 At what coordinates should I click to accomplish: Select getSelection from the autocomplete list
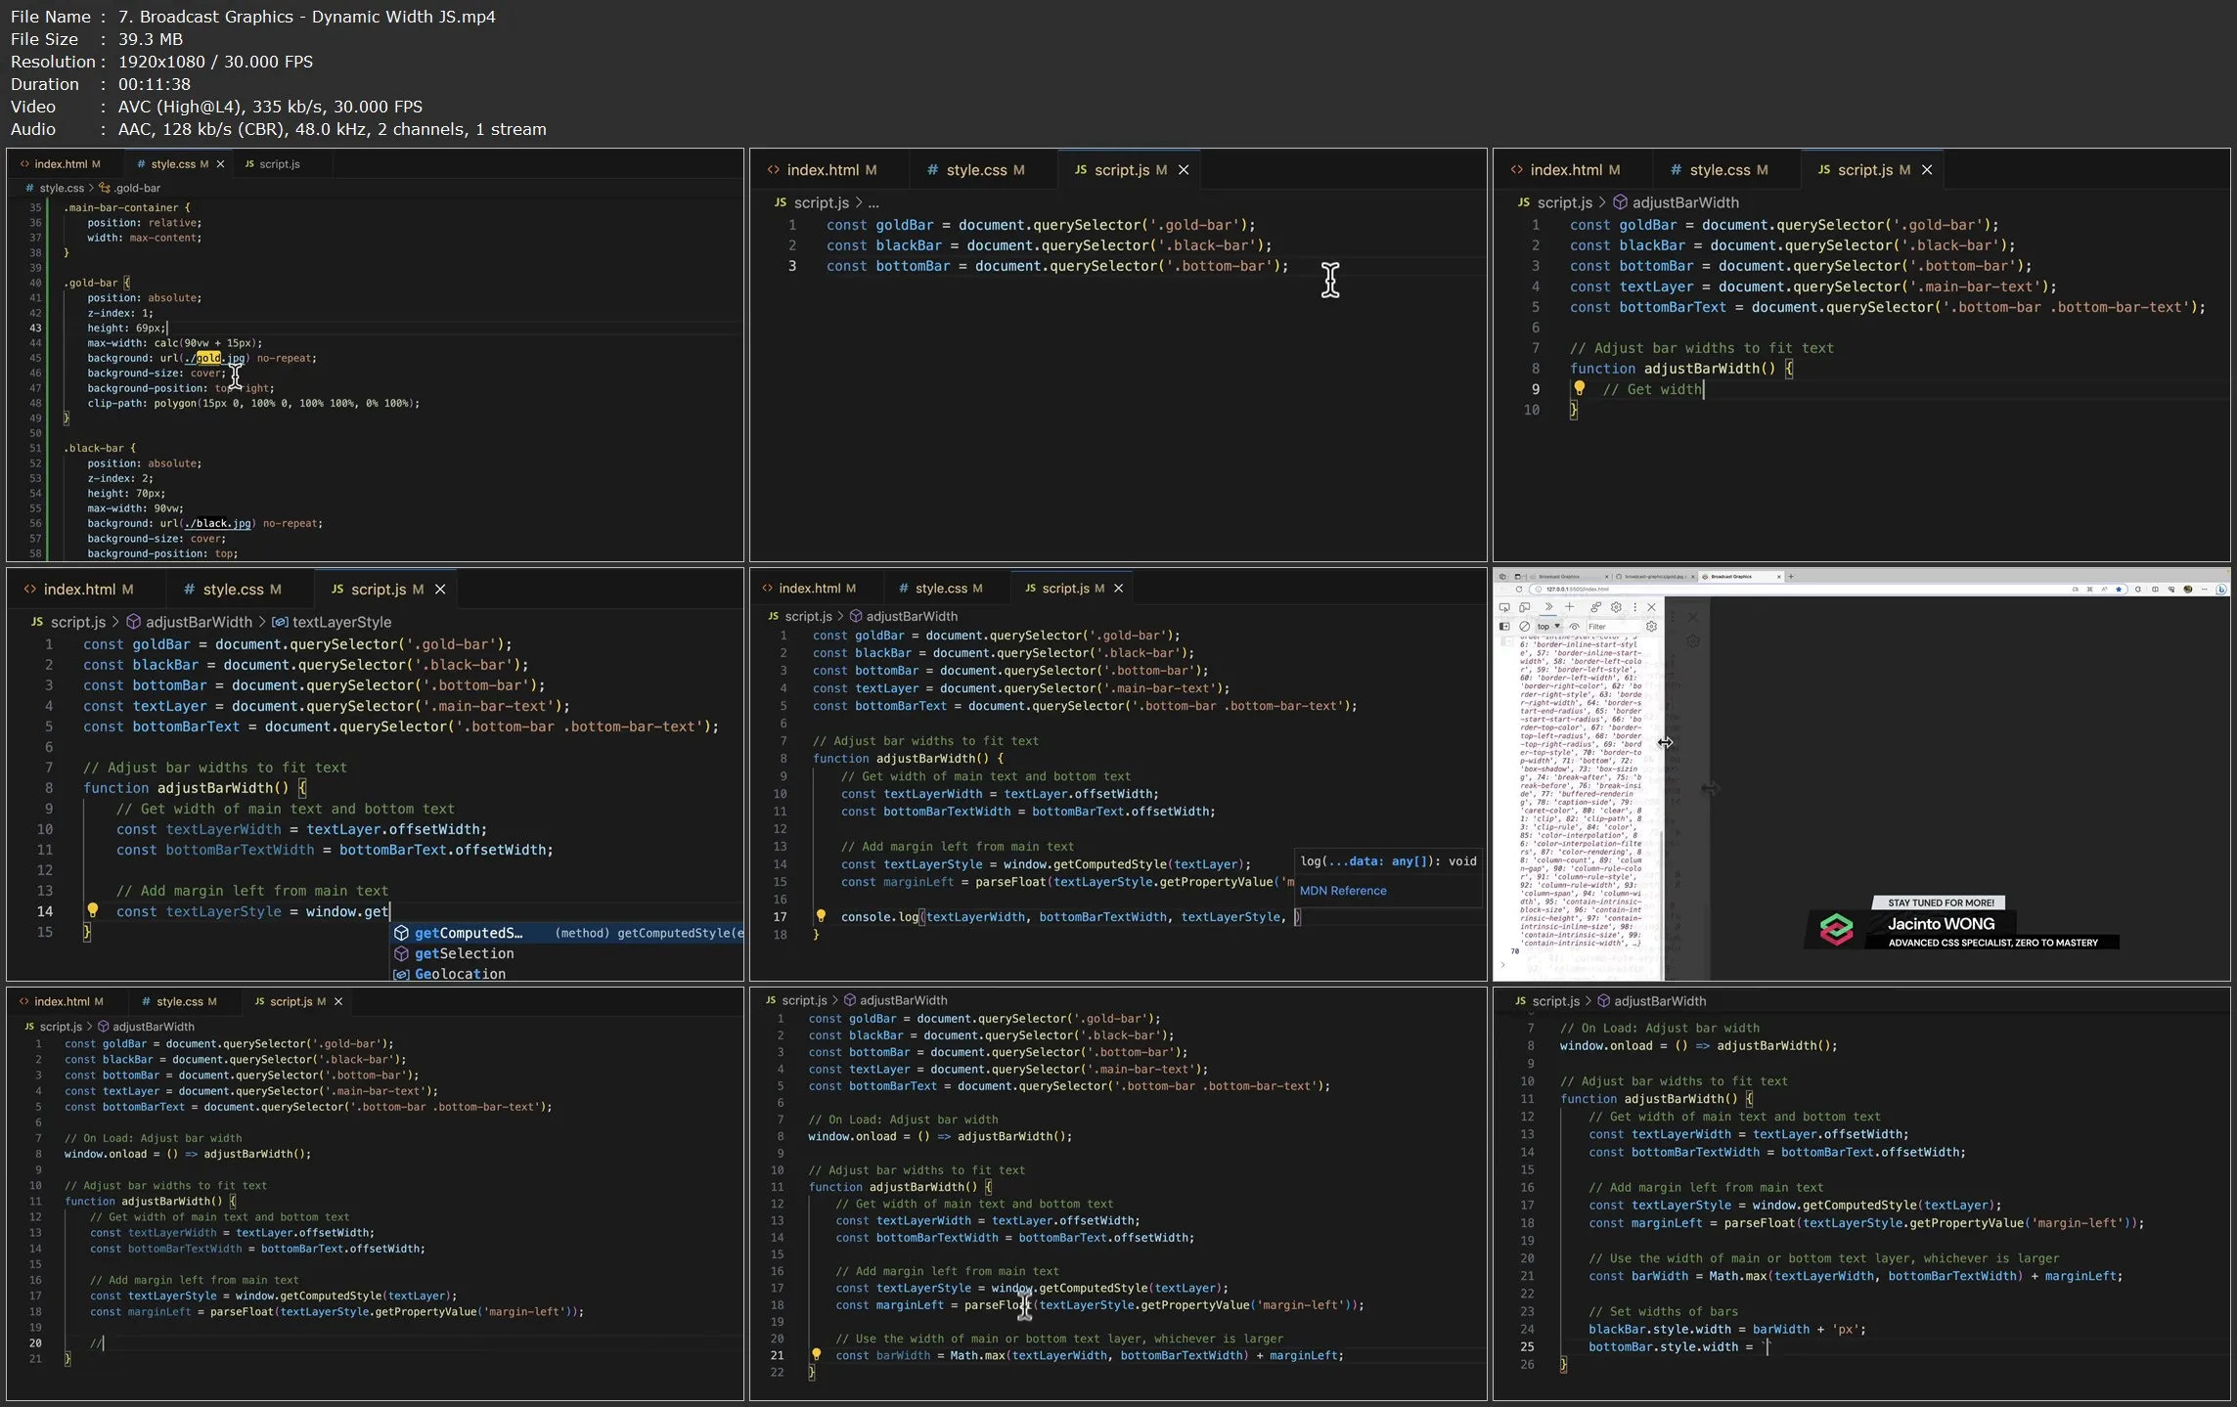point(464,953)
